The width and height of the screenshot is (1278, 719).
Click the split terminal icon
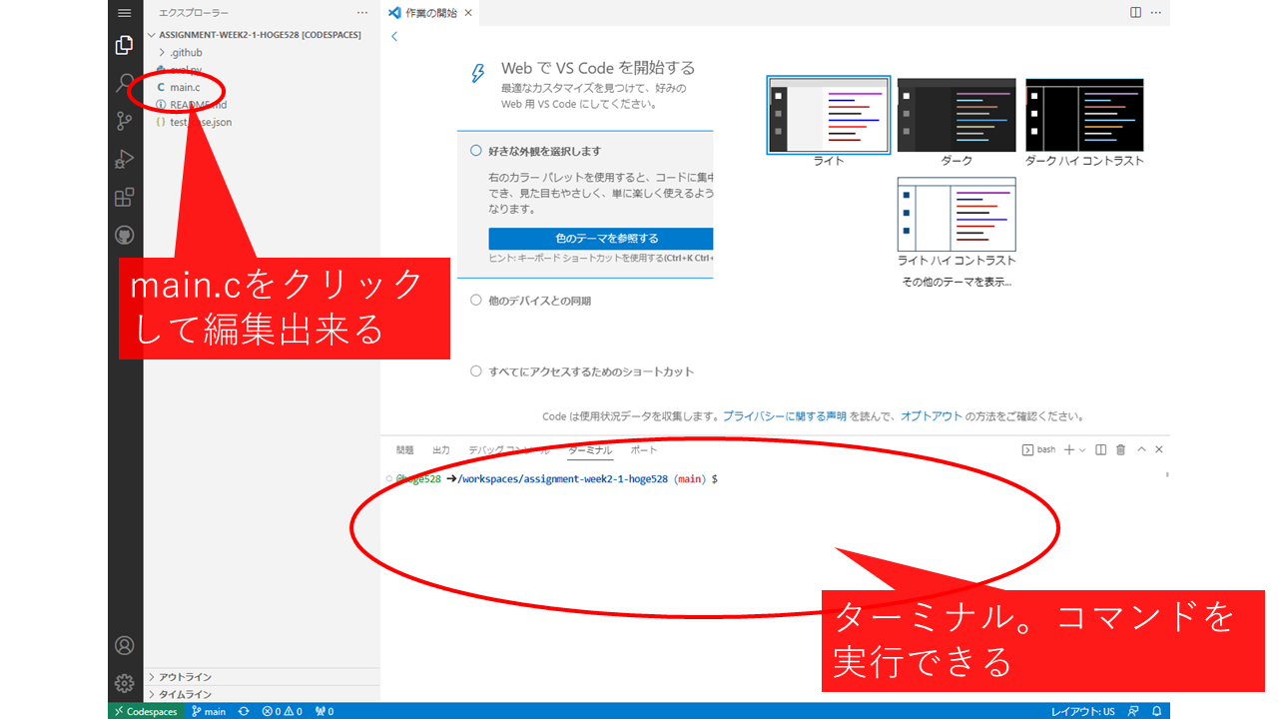(x=1100, y=450)
